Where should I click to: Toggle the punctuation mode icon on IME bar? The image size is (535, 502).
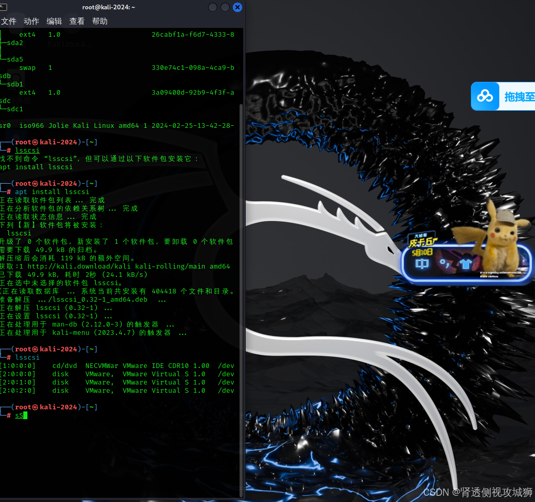[444, 264]
